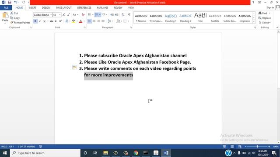Open the Change Case dropdown
This screenshot has width=280, height=157.
[75, 15]
